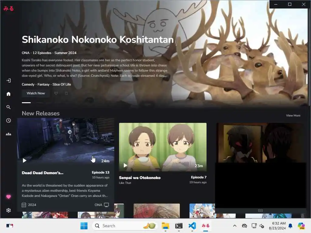Click the calendar icon beside 2024
Screen dimensions: 311x233
(x=24, y=205)
